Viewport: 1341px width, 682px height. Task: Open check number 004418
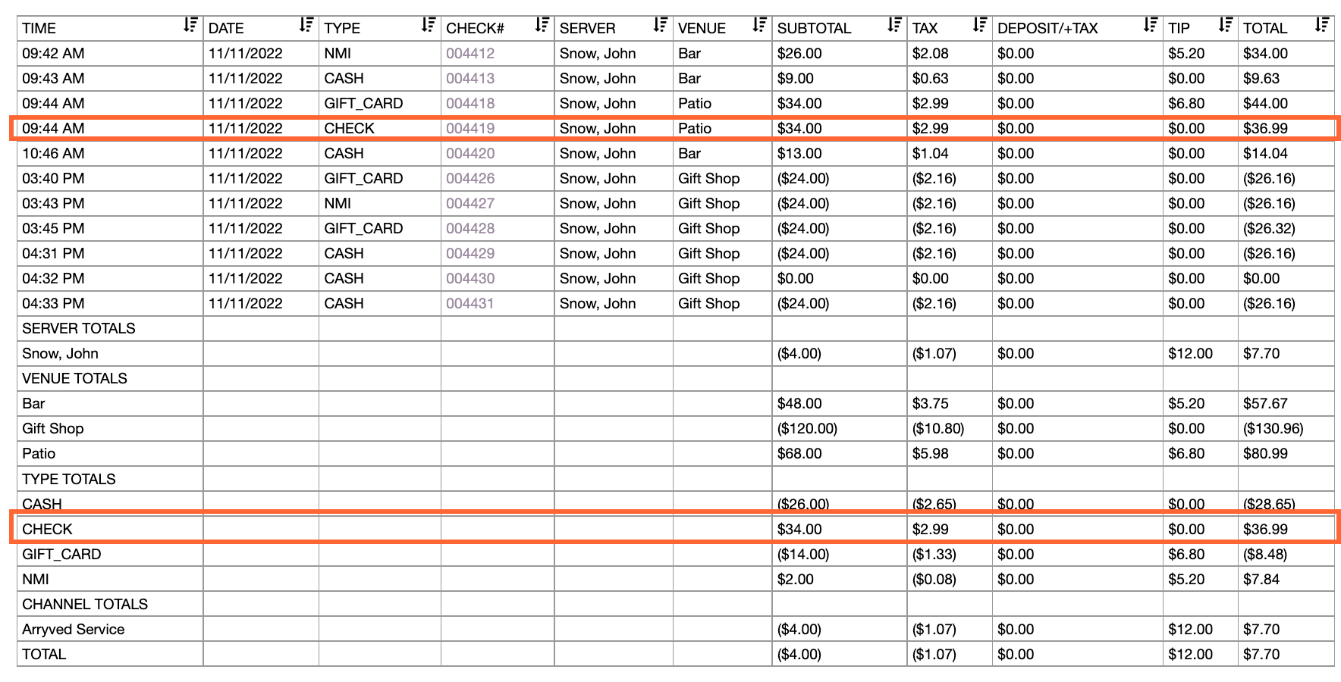pyautogui.click(x=470, y=103)
